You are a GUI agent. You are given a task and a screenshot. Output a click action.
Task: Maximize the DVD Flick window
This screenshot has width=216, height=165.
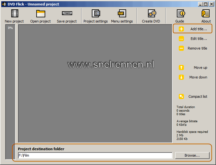click(205, 4)
